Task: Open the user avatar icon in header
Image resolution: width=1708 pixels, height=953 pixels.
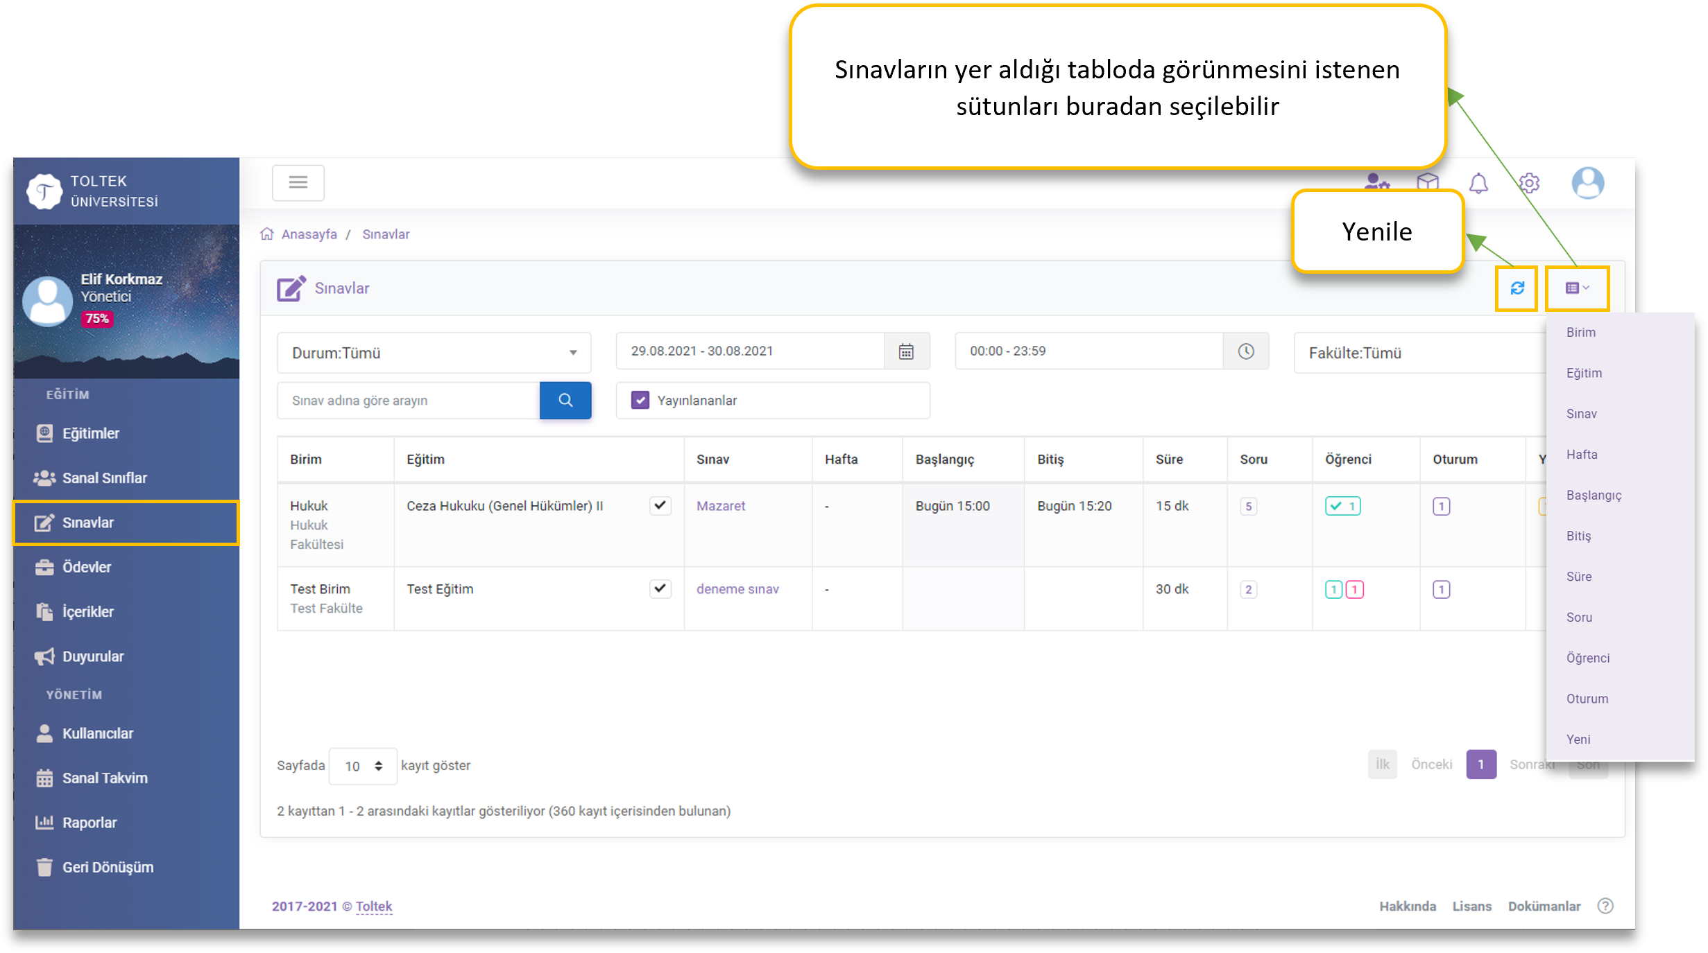Action: [1587, 184]
